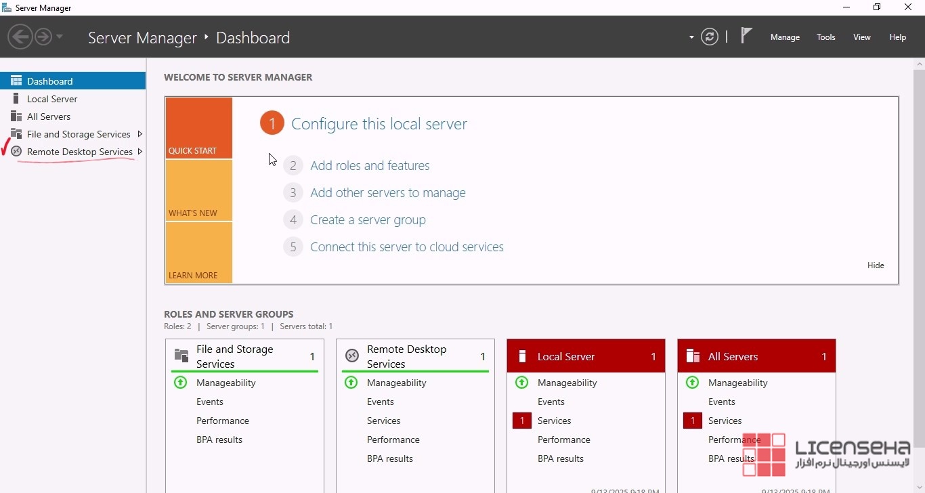Click red Services alert badge in All Servers tile

[x=692, y=421]
